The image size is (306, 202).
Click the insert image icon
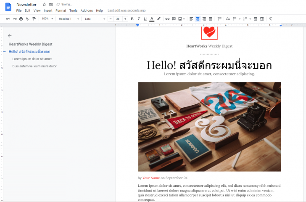click(x=180, y=19)
